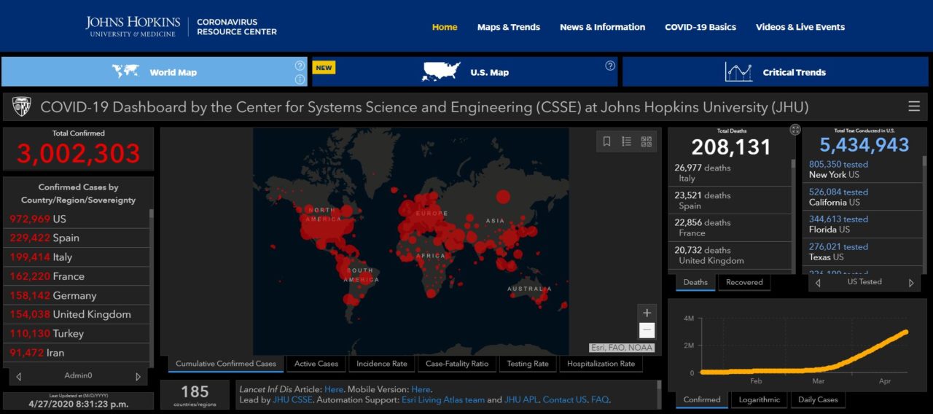
Task: Follow the Esri Living Atlas team link
Action: tap(443, 399)
